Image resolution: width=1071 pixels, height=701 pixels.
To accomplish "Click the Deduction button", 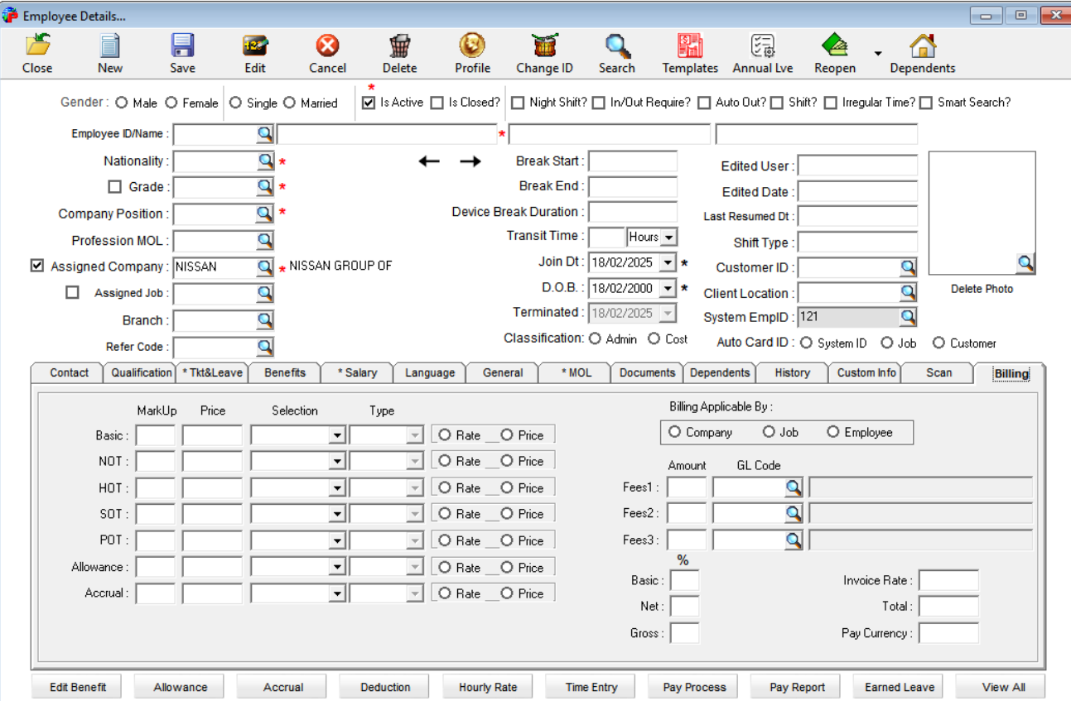I will pyautogui.click(x=385, y=687).
